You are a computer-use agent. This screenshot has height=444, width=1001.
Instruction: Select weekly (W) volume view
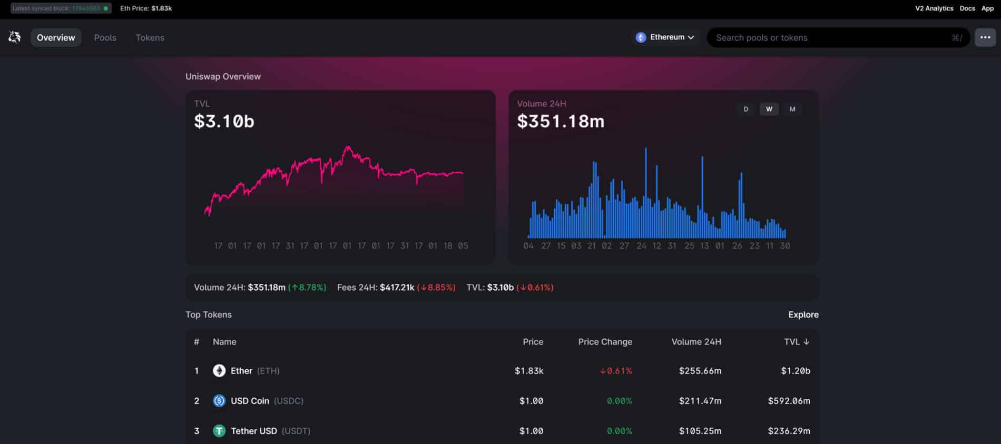tap(769, 109)
